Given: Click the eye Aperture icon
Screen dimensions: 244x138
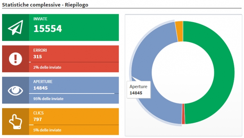Looking at the screenshot, I should click(x=16, y=90).
